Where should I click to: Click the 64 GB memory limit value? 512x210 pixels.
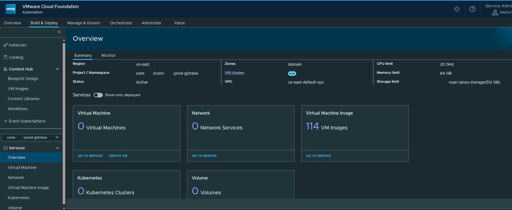coord(446,73)
